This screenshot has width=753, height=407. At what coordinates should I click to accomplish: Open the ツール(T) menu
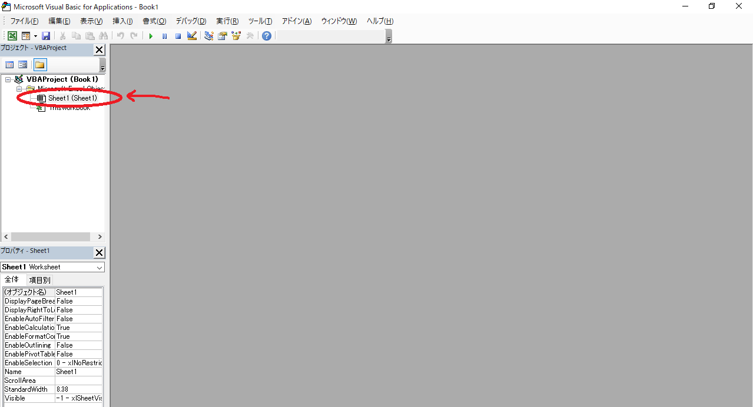tap(260, 21)
